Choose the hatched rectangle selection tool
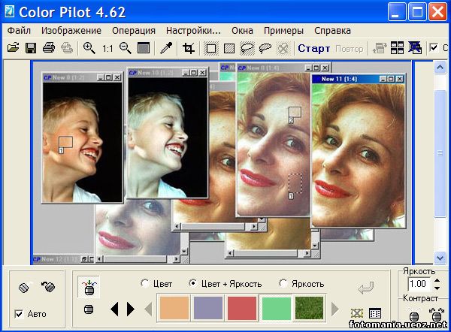Screen dimensions: 451x332 (229, 48)
